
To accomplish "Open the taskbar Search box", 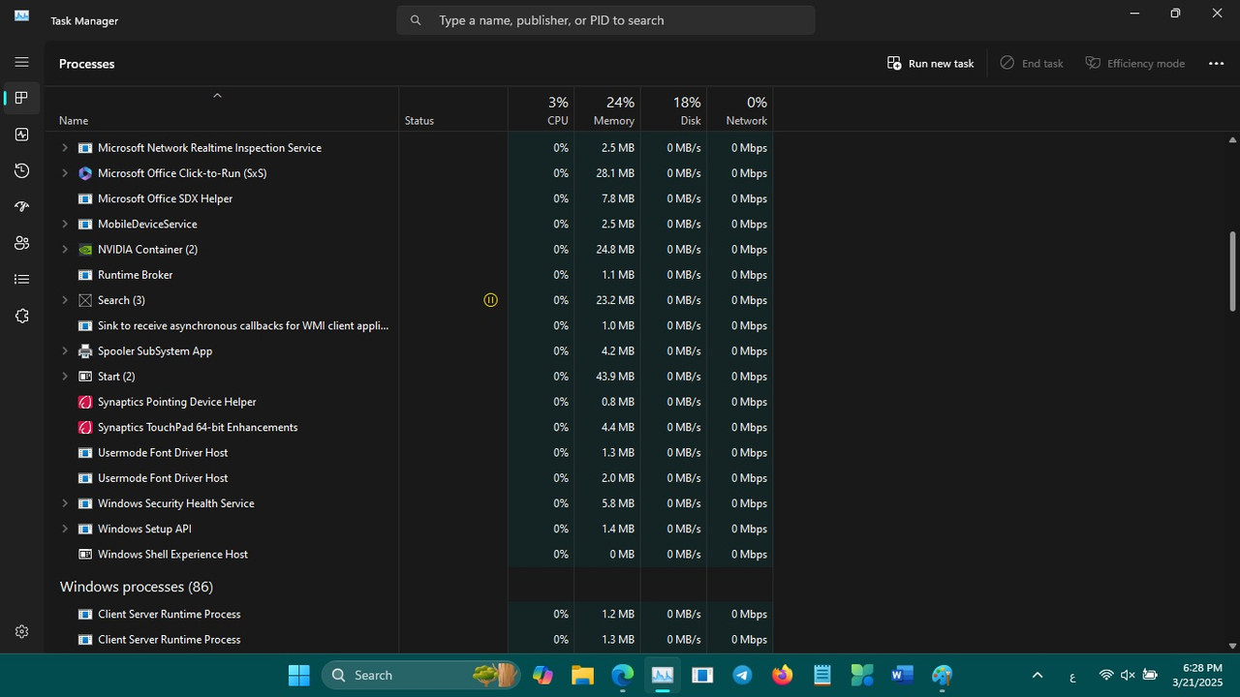I will coord(422,675).
